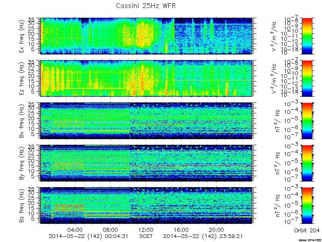Click the Ez freq (Hz) spectrogram panel
Viewport: 322px width, 242px height.
click(146, 78)
